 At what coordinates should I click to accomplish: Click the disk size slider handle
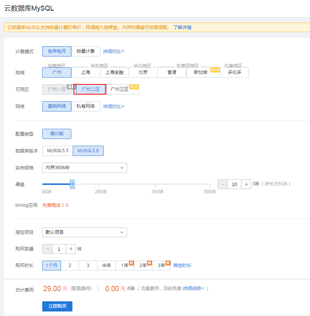pyautogui.click(x=72, y=184)
